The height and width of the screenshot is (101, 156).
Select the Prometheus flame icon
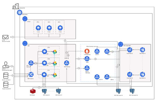[x=87, y=51]
